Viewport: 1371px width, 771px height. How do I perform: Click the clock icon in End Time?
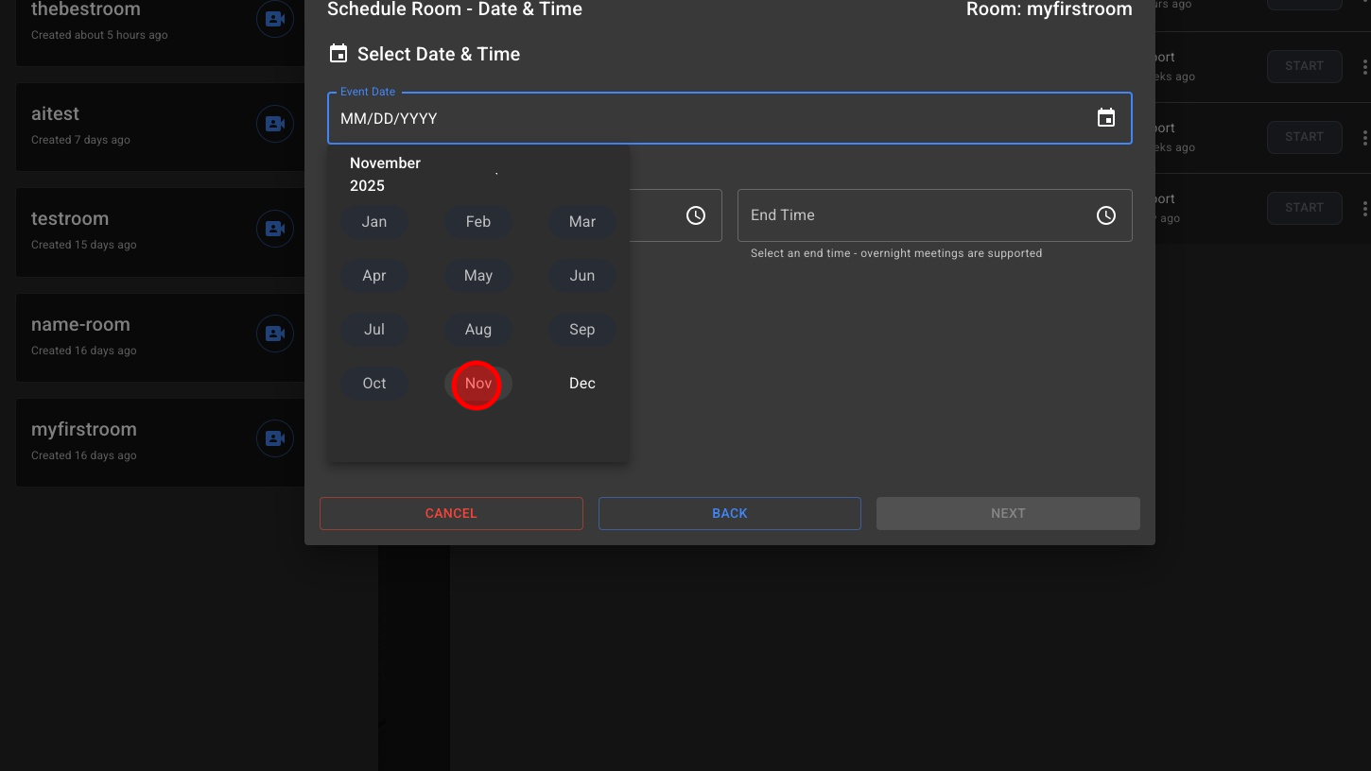(x=1105, y=215)
